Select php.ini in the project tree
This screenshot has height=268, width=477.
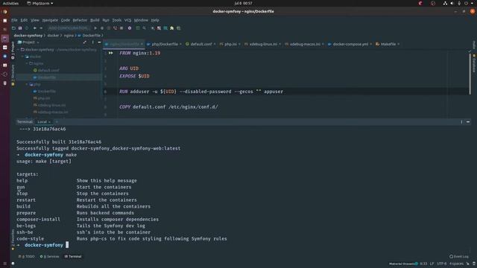42,98
